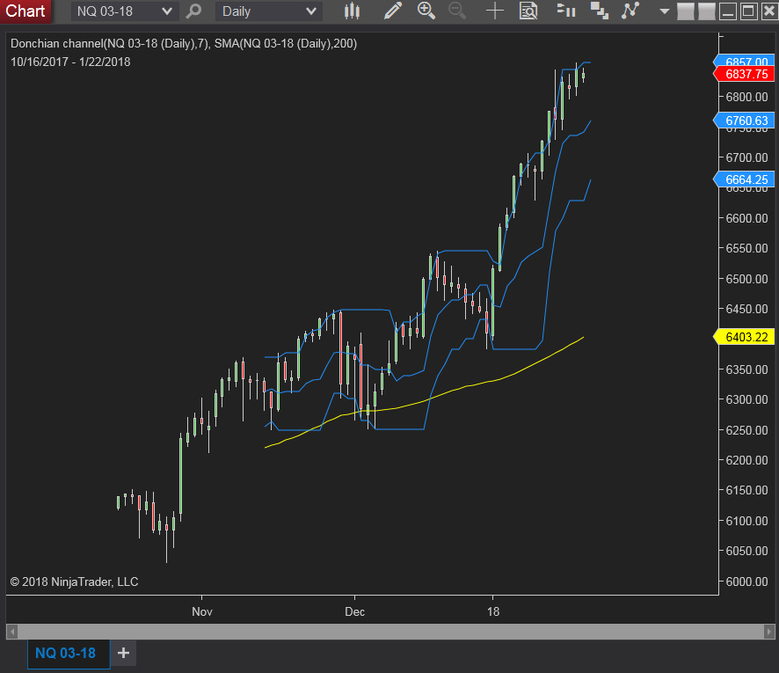
Task: Open the bar type candlestick icon
Action: pos(352,11)
